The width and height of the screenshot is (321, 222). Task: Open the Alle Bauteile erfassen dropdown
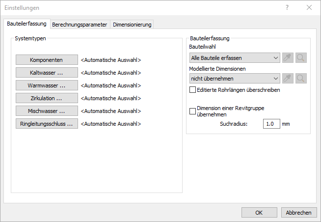pyautogui.click(x=235, y=58)
